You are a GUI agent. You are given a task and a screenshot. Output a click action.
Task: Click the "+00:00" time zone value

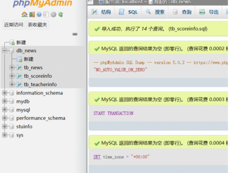[x=140, y=157]
